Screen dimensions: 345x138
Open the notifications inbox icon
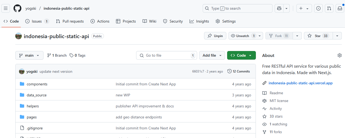340,8
